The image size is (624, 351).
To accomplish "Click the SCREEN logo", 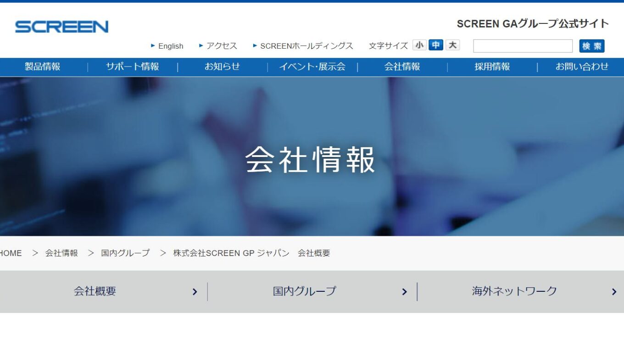I will (x=61, y=27).
